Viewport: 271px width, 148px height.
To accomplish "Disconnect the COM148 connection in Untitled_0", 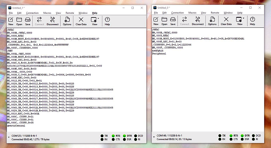I will (198, 21).
